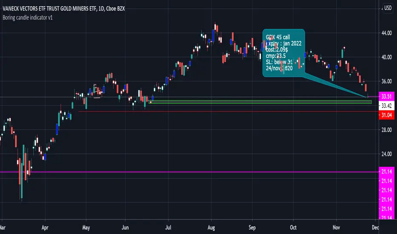
Task: Click the 1D interval label in chart title
Action: pyautogui.click(x=101, y=9)
